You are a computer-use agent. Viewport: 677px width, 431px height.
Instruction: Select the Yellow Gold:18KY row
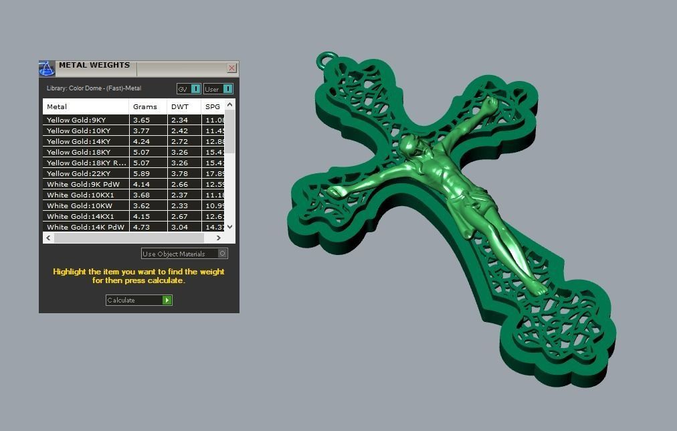point(133,152)
